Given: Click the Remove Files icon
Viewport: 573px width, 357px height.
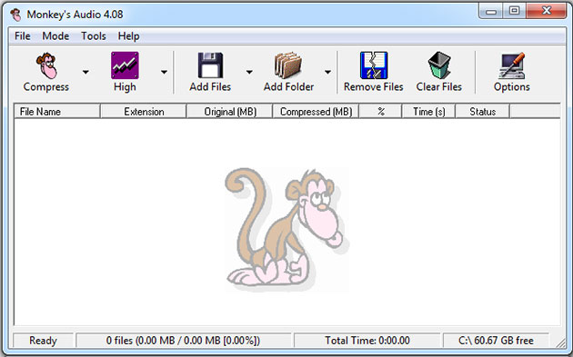Looking at the screenshot, I should (x=374, y=65).
